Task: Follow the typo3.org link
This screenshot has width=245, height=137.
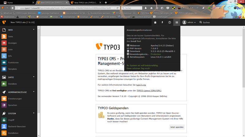Action: tap(141, 85)
